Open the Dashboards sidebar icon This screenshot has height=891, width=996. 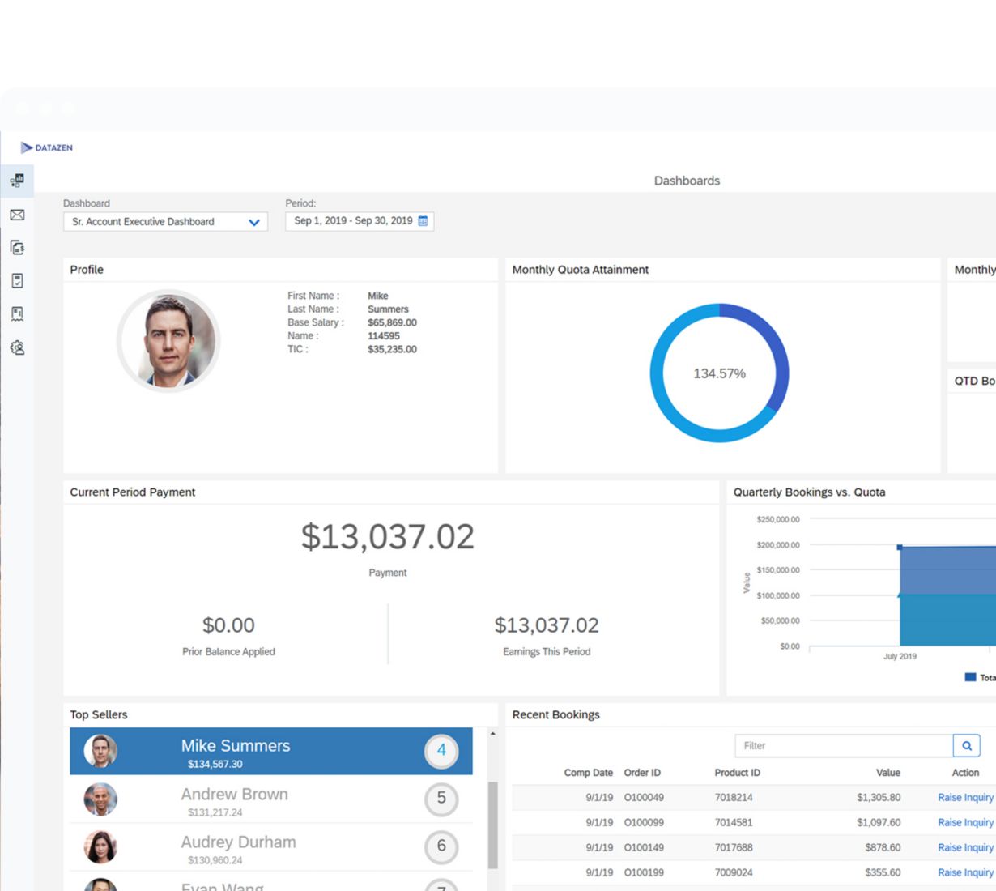tap(17, 181)
